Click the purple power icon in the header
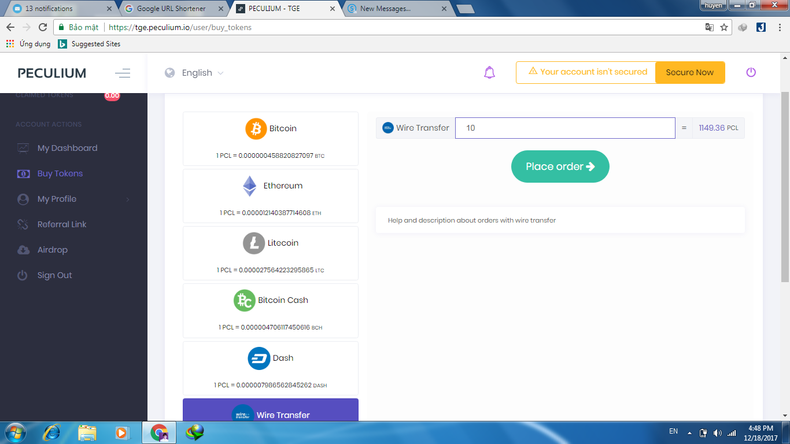 (x=751, y=72)
